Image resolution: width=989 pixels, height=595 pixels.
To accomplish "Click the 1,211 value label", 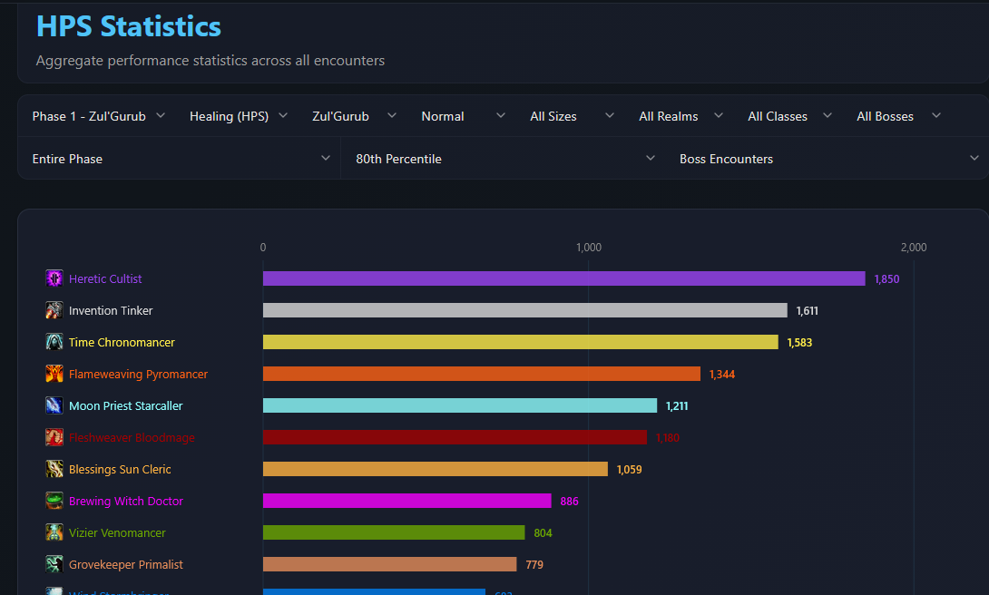I will (677, 406).
